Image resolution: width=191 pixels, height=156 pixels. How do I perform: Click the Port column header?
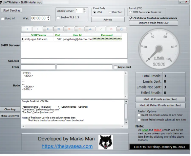click(x=58, y=35)
